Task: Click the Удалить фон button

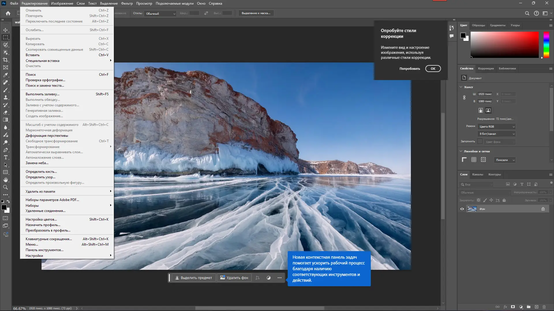Action: [234, 278]
